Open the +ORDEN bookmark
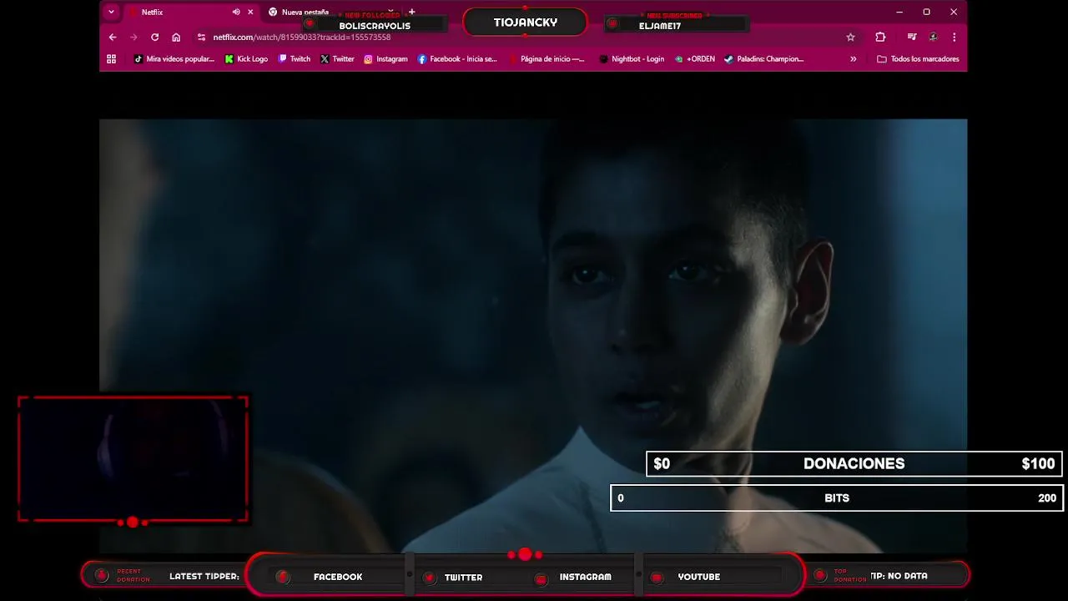Screen dimensions: 1068x601 click(x=695, y=58)
